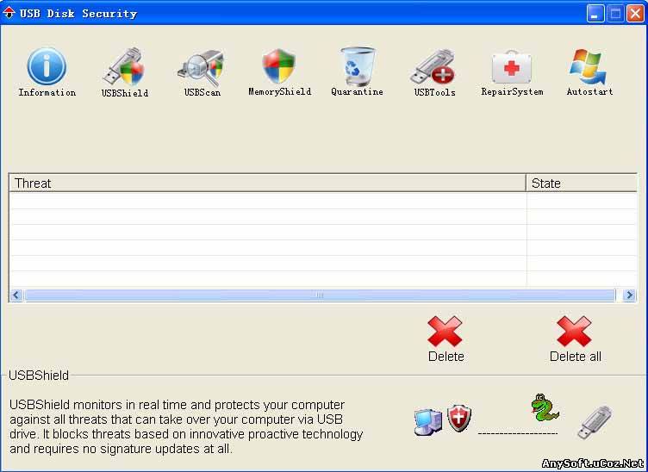Click the USB drive icon in the USBShield panel
Image resolution: width=648 pixels, height=472 pixels.
click(595, 422)
